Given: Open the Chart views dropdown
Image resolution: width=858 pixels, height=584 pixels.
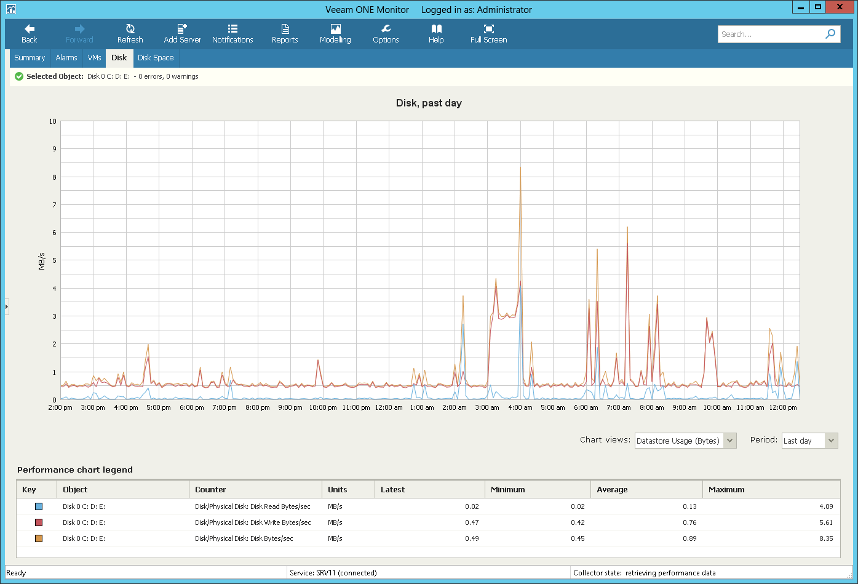Looking at the screenshot, I should 686,441.
